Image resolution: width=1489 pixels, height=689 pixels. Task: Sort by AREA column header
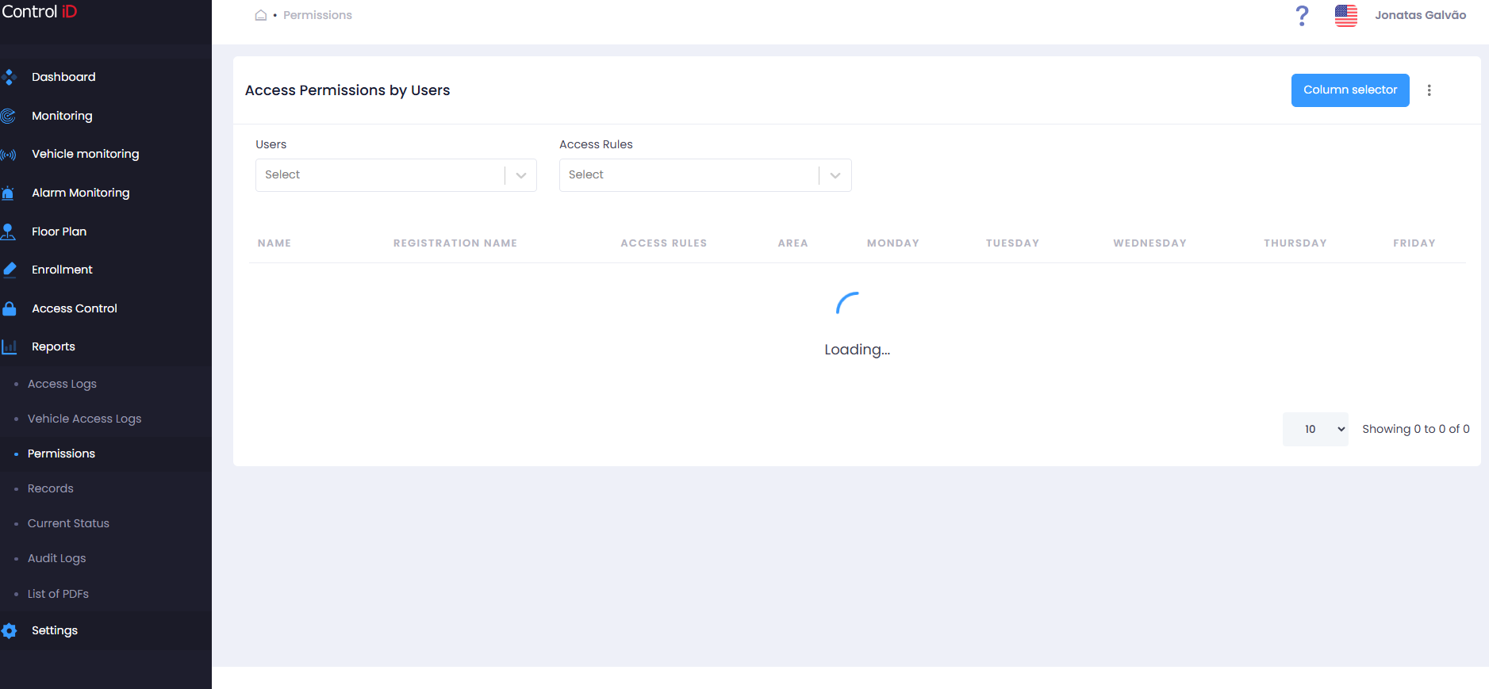click(793, 243)
